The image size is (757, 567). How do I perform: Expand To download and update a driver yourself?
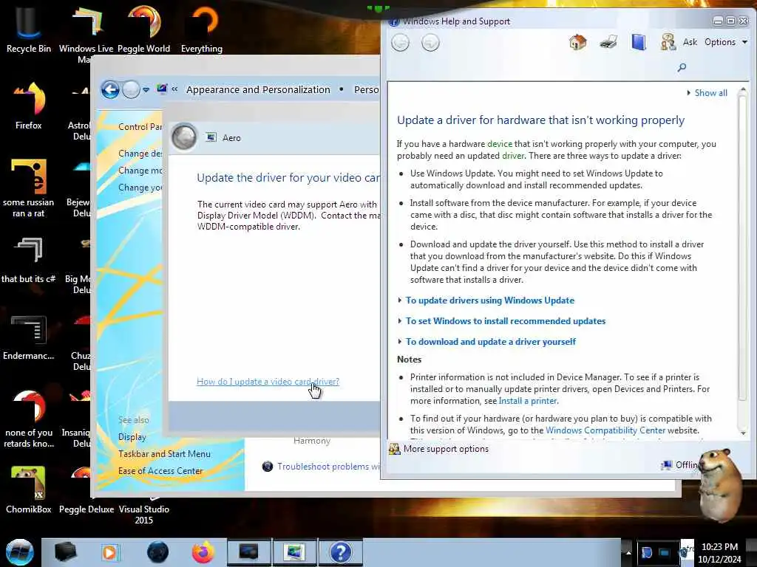pos(490,342)
